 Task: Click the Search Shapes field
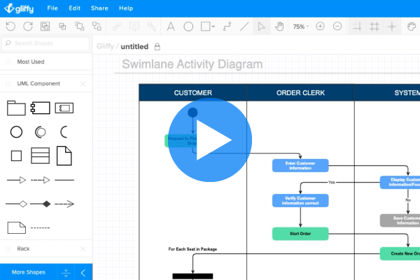(45, 43)
